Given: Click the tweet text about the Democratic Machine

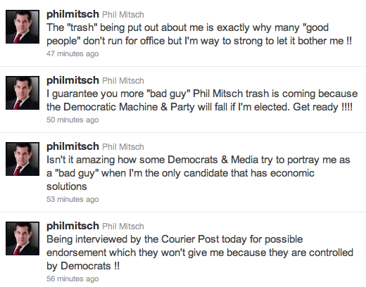Looking at the screenshot, I should click(202, 101).
